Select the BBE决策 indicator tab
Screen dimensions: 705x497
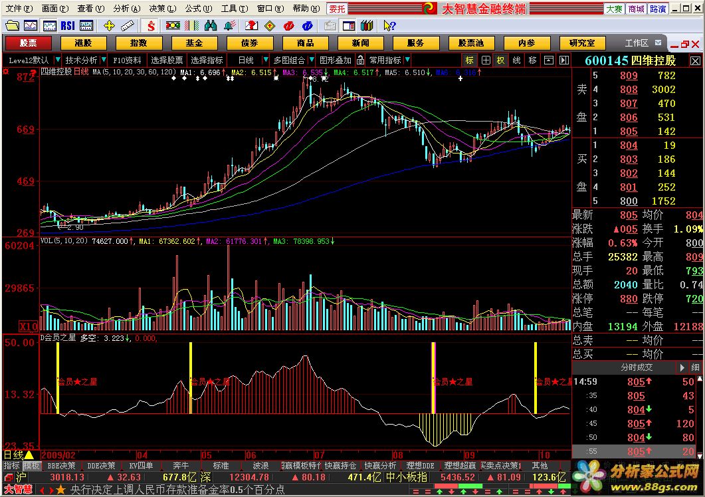[62, 466]
